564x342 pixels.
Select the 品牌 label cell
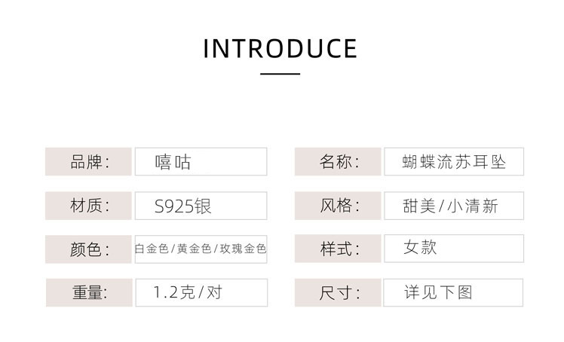(x=90, y=162)
